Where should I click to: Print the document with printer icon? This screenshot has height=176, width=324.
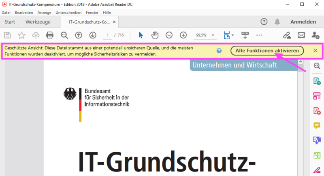tap(50, 35)
